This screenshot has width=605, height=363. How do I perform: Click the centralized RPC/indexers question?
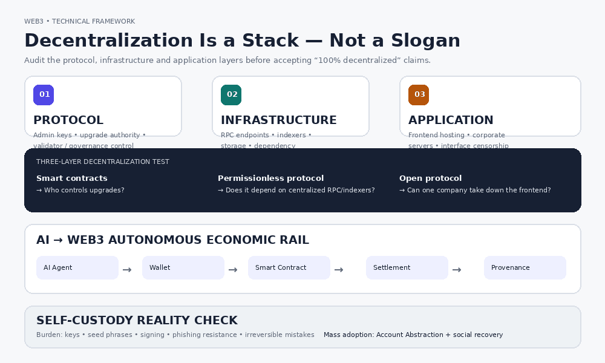point(296,190)
